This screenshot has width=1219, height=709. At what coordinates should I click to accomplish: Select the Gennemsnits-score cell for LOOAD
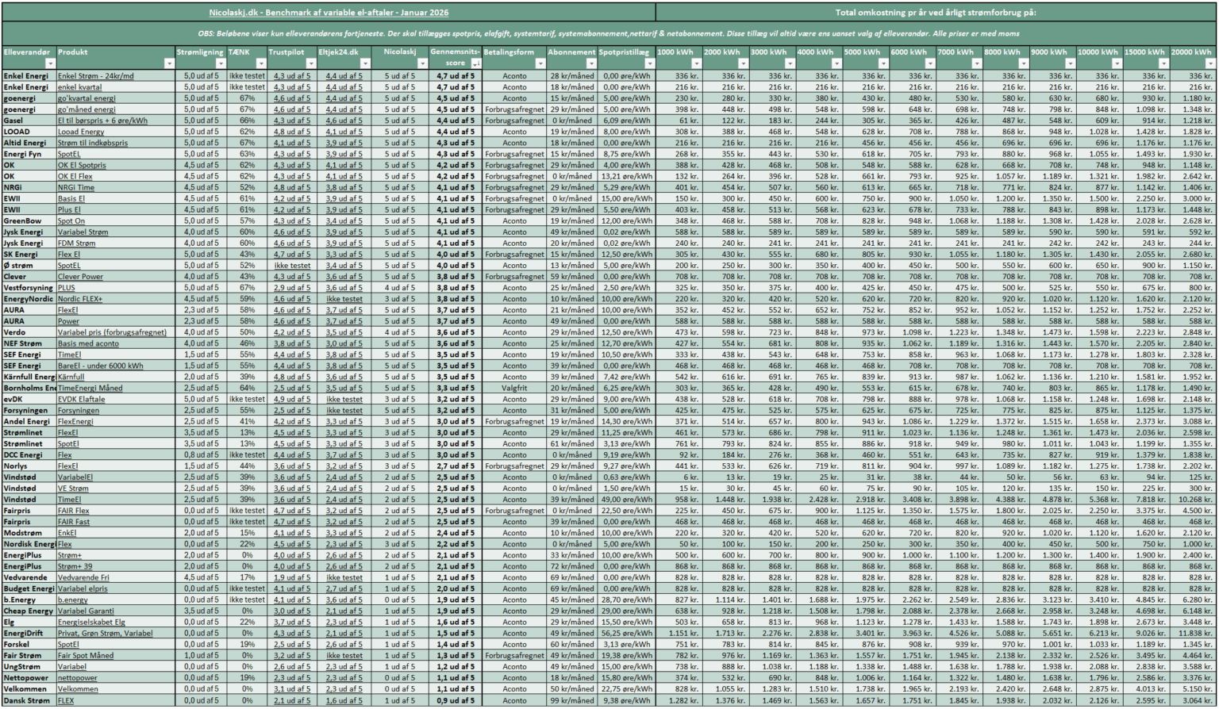(456, 132)
